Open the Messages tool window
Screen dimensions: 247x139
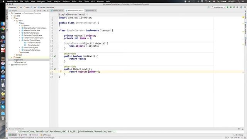click(x=46, y=135)
